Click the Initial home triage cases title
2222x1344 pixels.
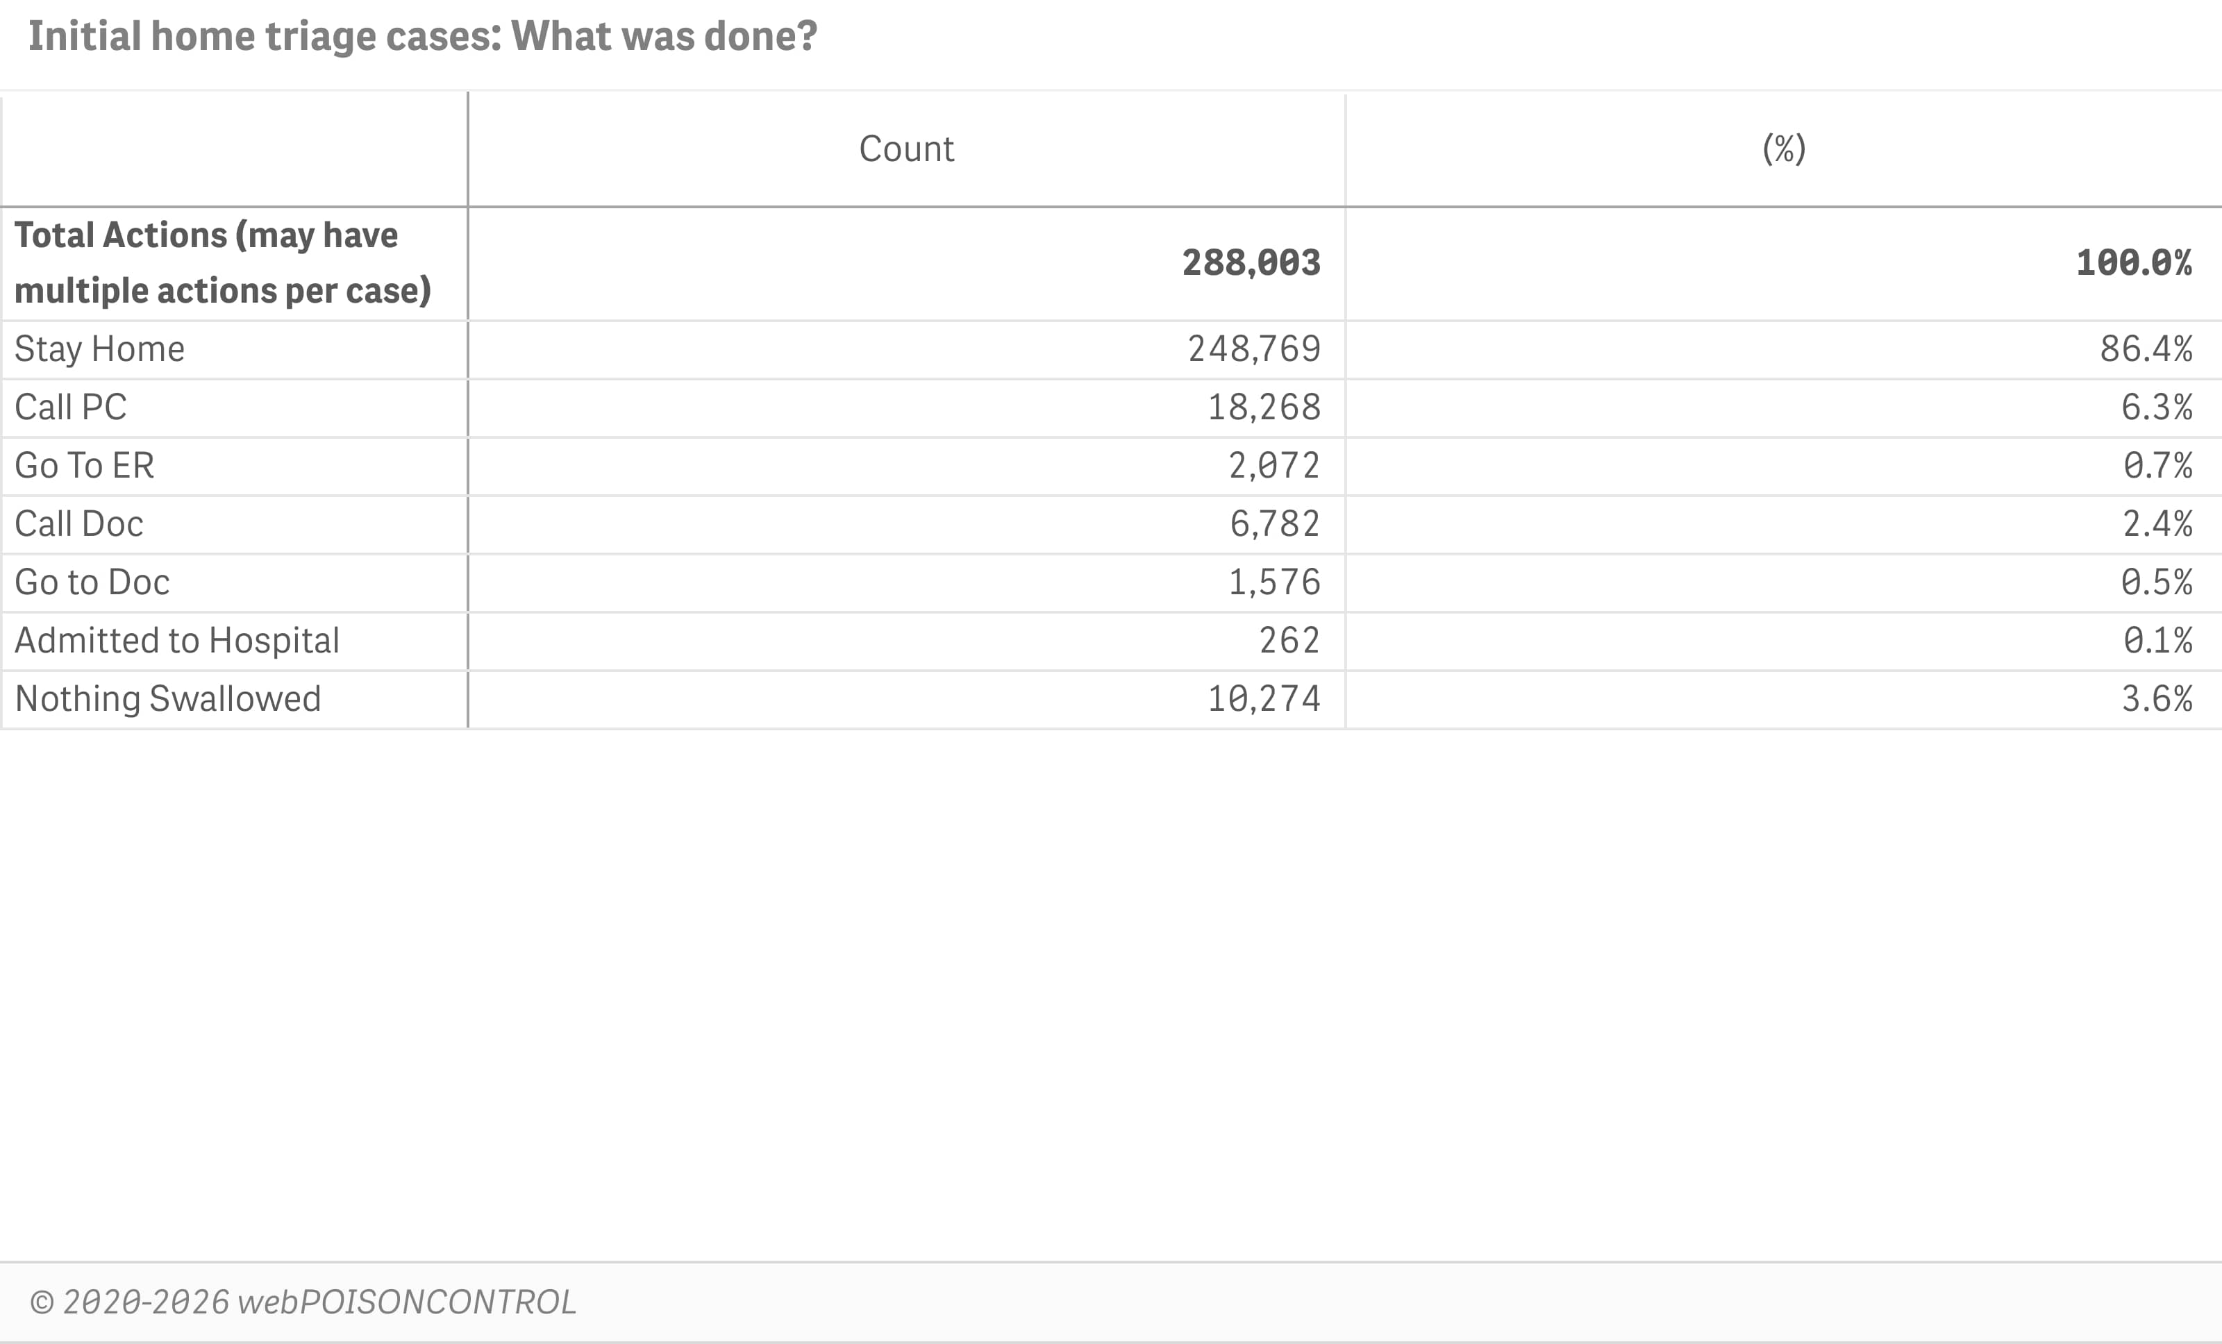[422, 36]
